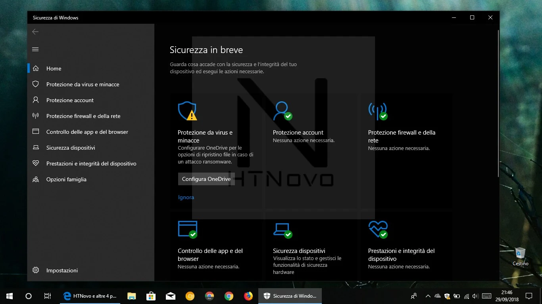Image resolution: width=542 pixels, height=304 pixels.
Task: Open the touch keyboard tray icon
Action: tap(486, 296)
